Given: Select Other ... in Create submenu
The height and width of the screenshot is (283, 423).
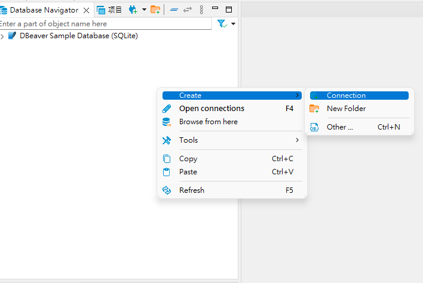Looking at the screenshot, I should [359, 127].
